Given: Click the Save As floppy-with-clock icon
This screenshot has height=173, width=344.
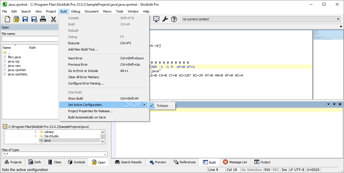Looking at the screenshot, I should click(34, 19).
